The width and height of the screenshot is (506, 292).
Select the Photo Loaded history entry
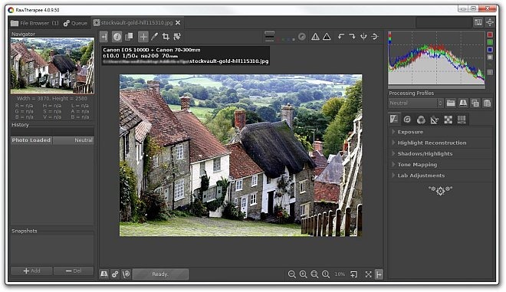52,140
